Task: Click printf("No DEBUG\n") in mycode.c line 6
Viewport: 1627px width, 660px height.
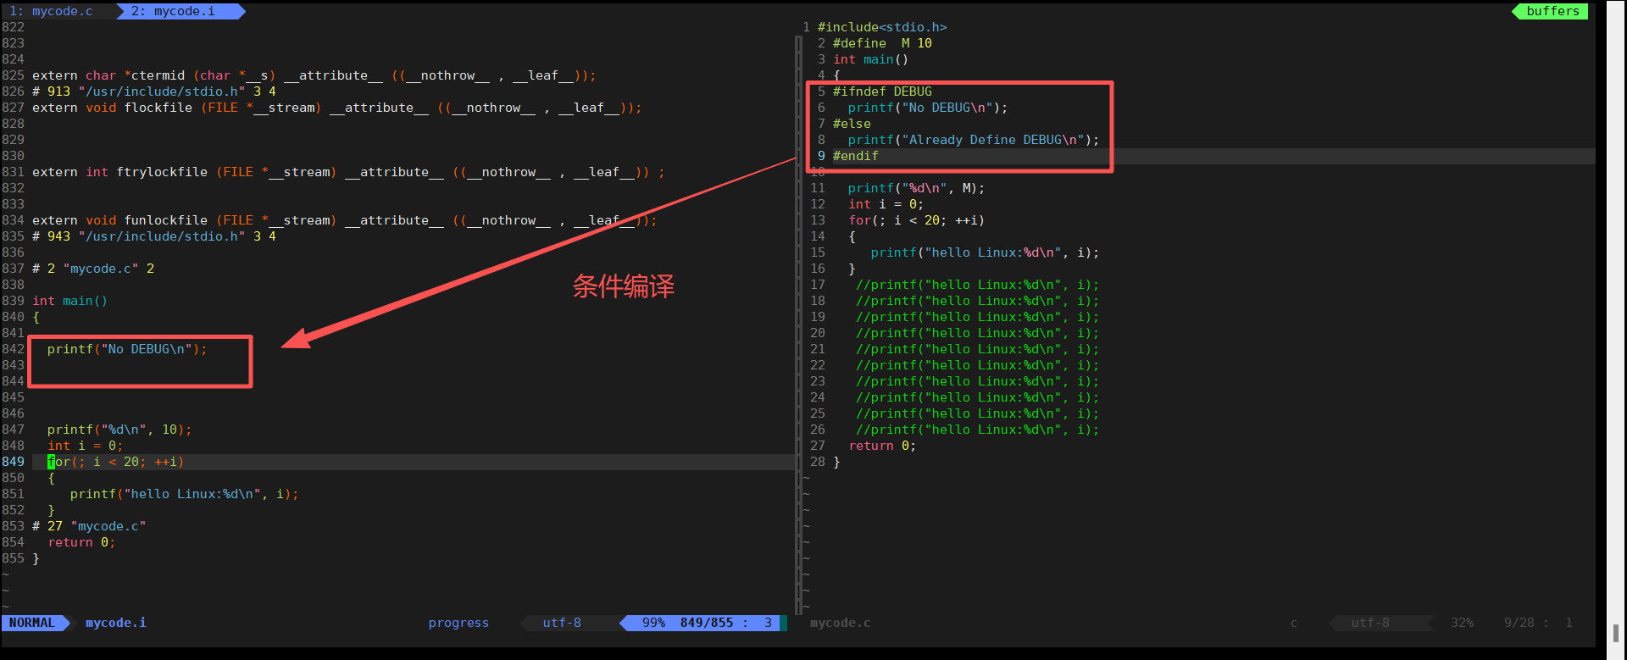Action: click(x=928, y=108)
